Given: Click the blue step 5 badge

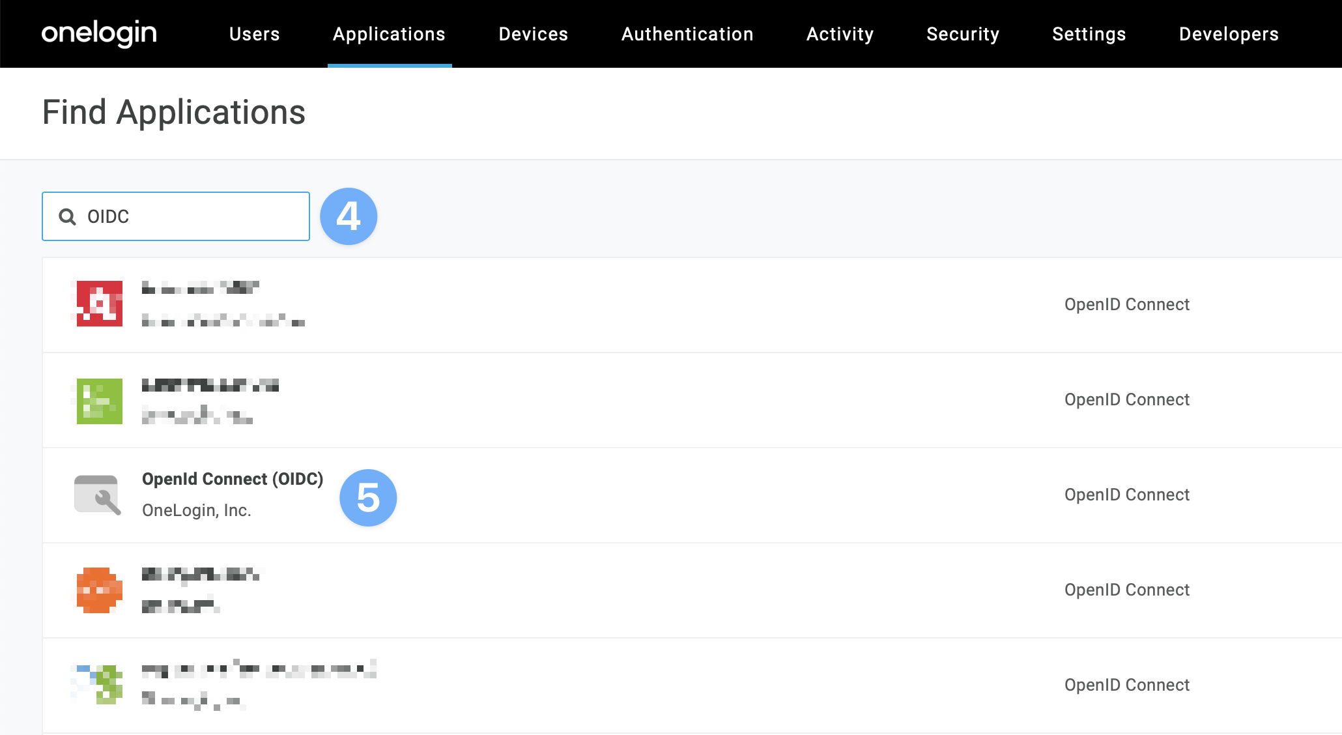Looking at the screenshot, I should tap(368, 498).
